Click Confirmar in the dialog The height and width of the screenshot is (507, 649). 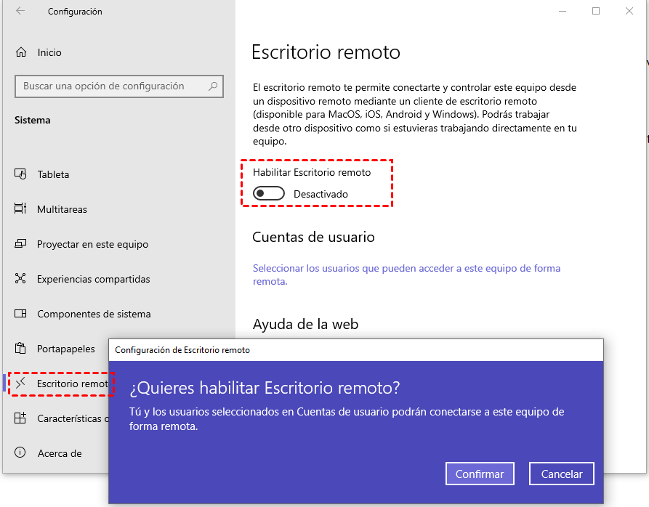[x=480, y=474]
